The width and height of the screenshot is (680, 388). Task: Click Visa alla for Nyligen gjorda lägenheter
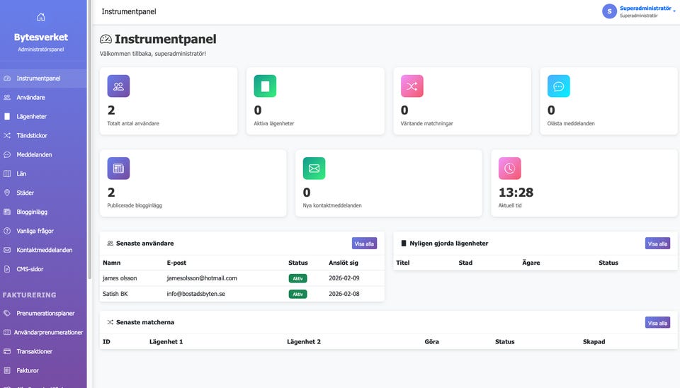pos(657,244)
